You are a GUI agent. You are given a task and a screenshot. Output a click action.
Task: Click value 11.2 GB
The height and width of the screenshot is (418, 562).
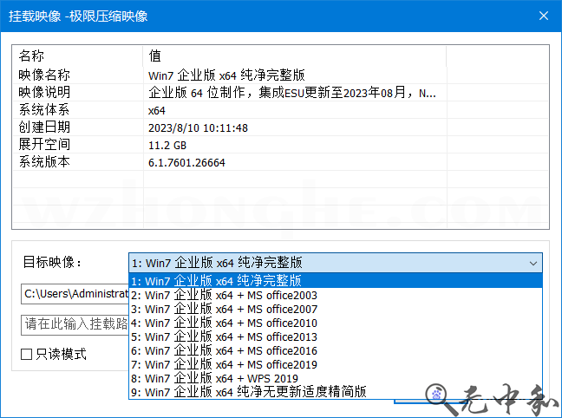tap(167, 145)
